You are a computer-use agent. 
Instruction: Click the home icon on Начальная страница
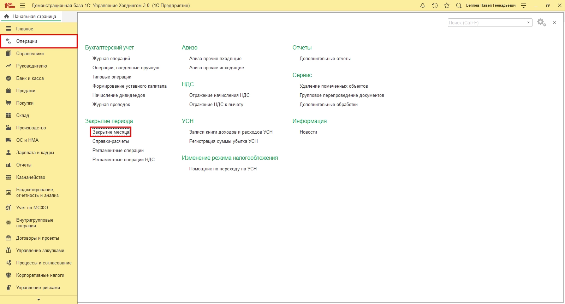[6, 16]
